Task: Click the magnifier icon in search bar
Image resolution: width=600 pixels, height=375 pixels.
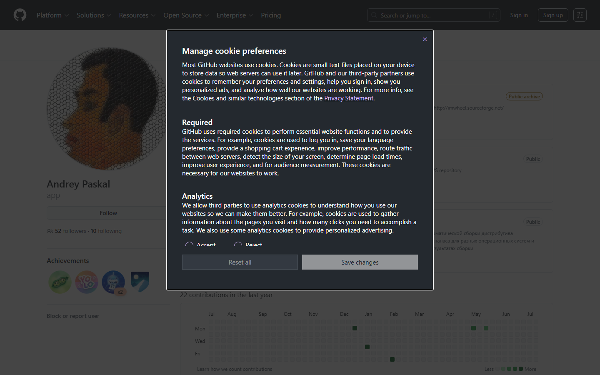Action: [374, 15]
